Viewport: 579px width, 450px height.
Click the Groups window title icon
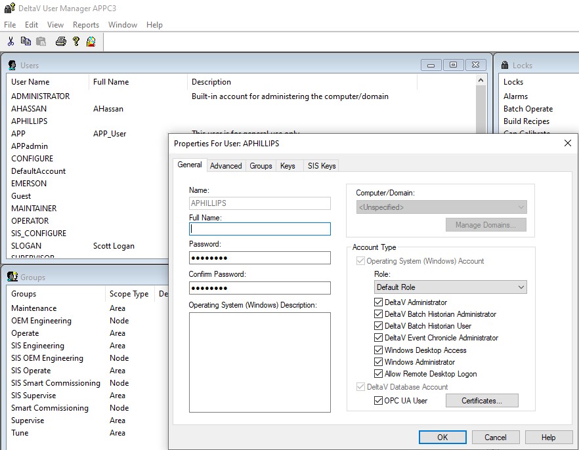pos(12,277)
